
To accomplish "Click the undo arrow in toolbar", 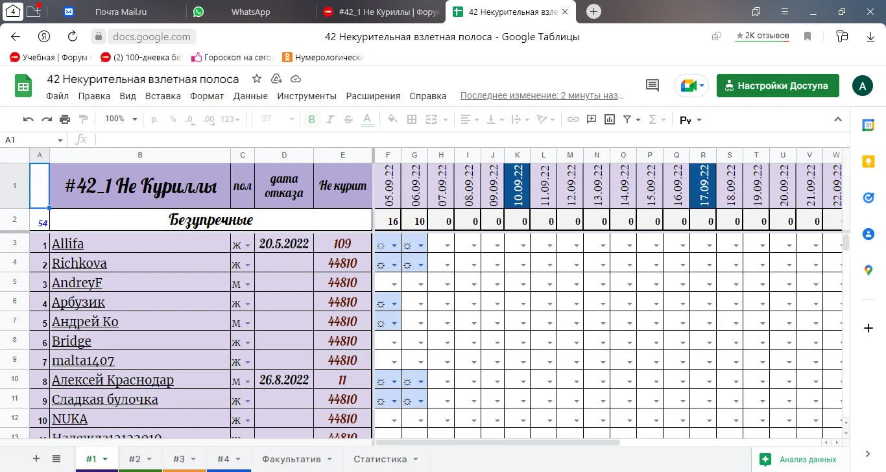I will (28, 119).
